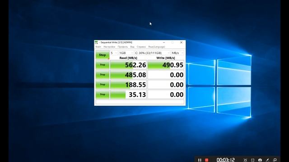Click the Read [MB/s] column header

[x=128, y=58]
